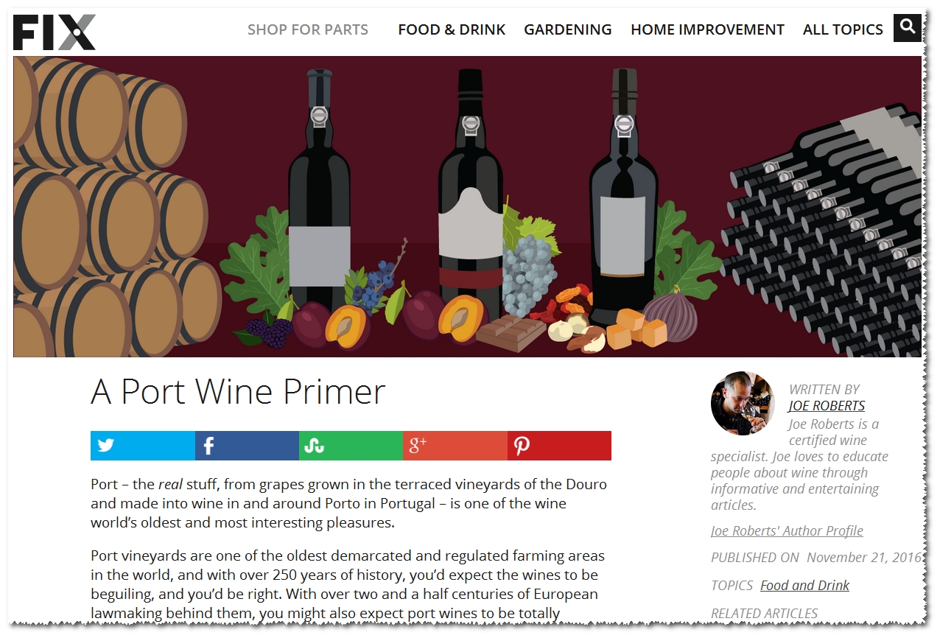Visit Joe Roberts' Author Profile link

[x=787, y=531]
